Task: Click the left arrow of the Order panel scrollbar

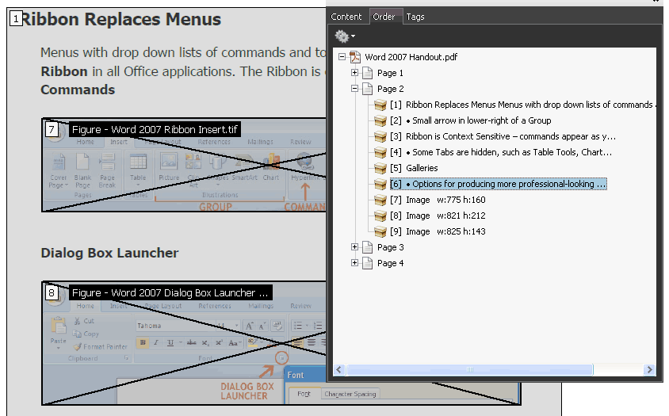Action: [x=339, y=369]
